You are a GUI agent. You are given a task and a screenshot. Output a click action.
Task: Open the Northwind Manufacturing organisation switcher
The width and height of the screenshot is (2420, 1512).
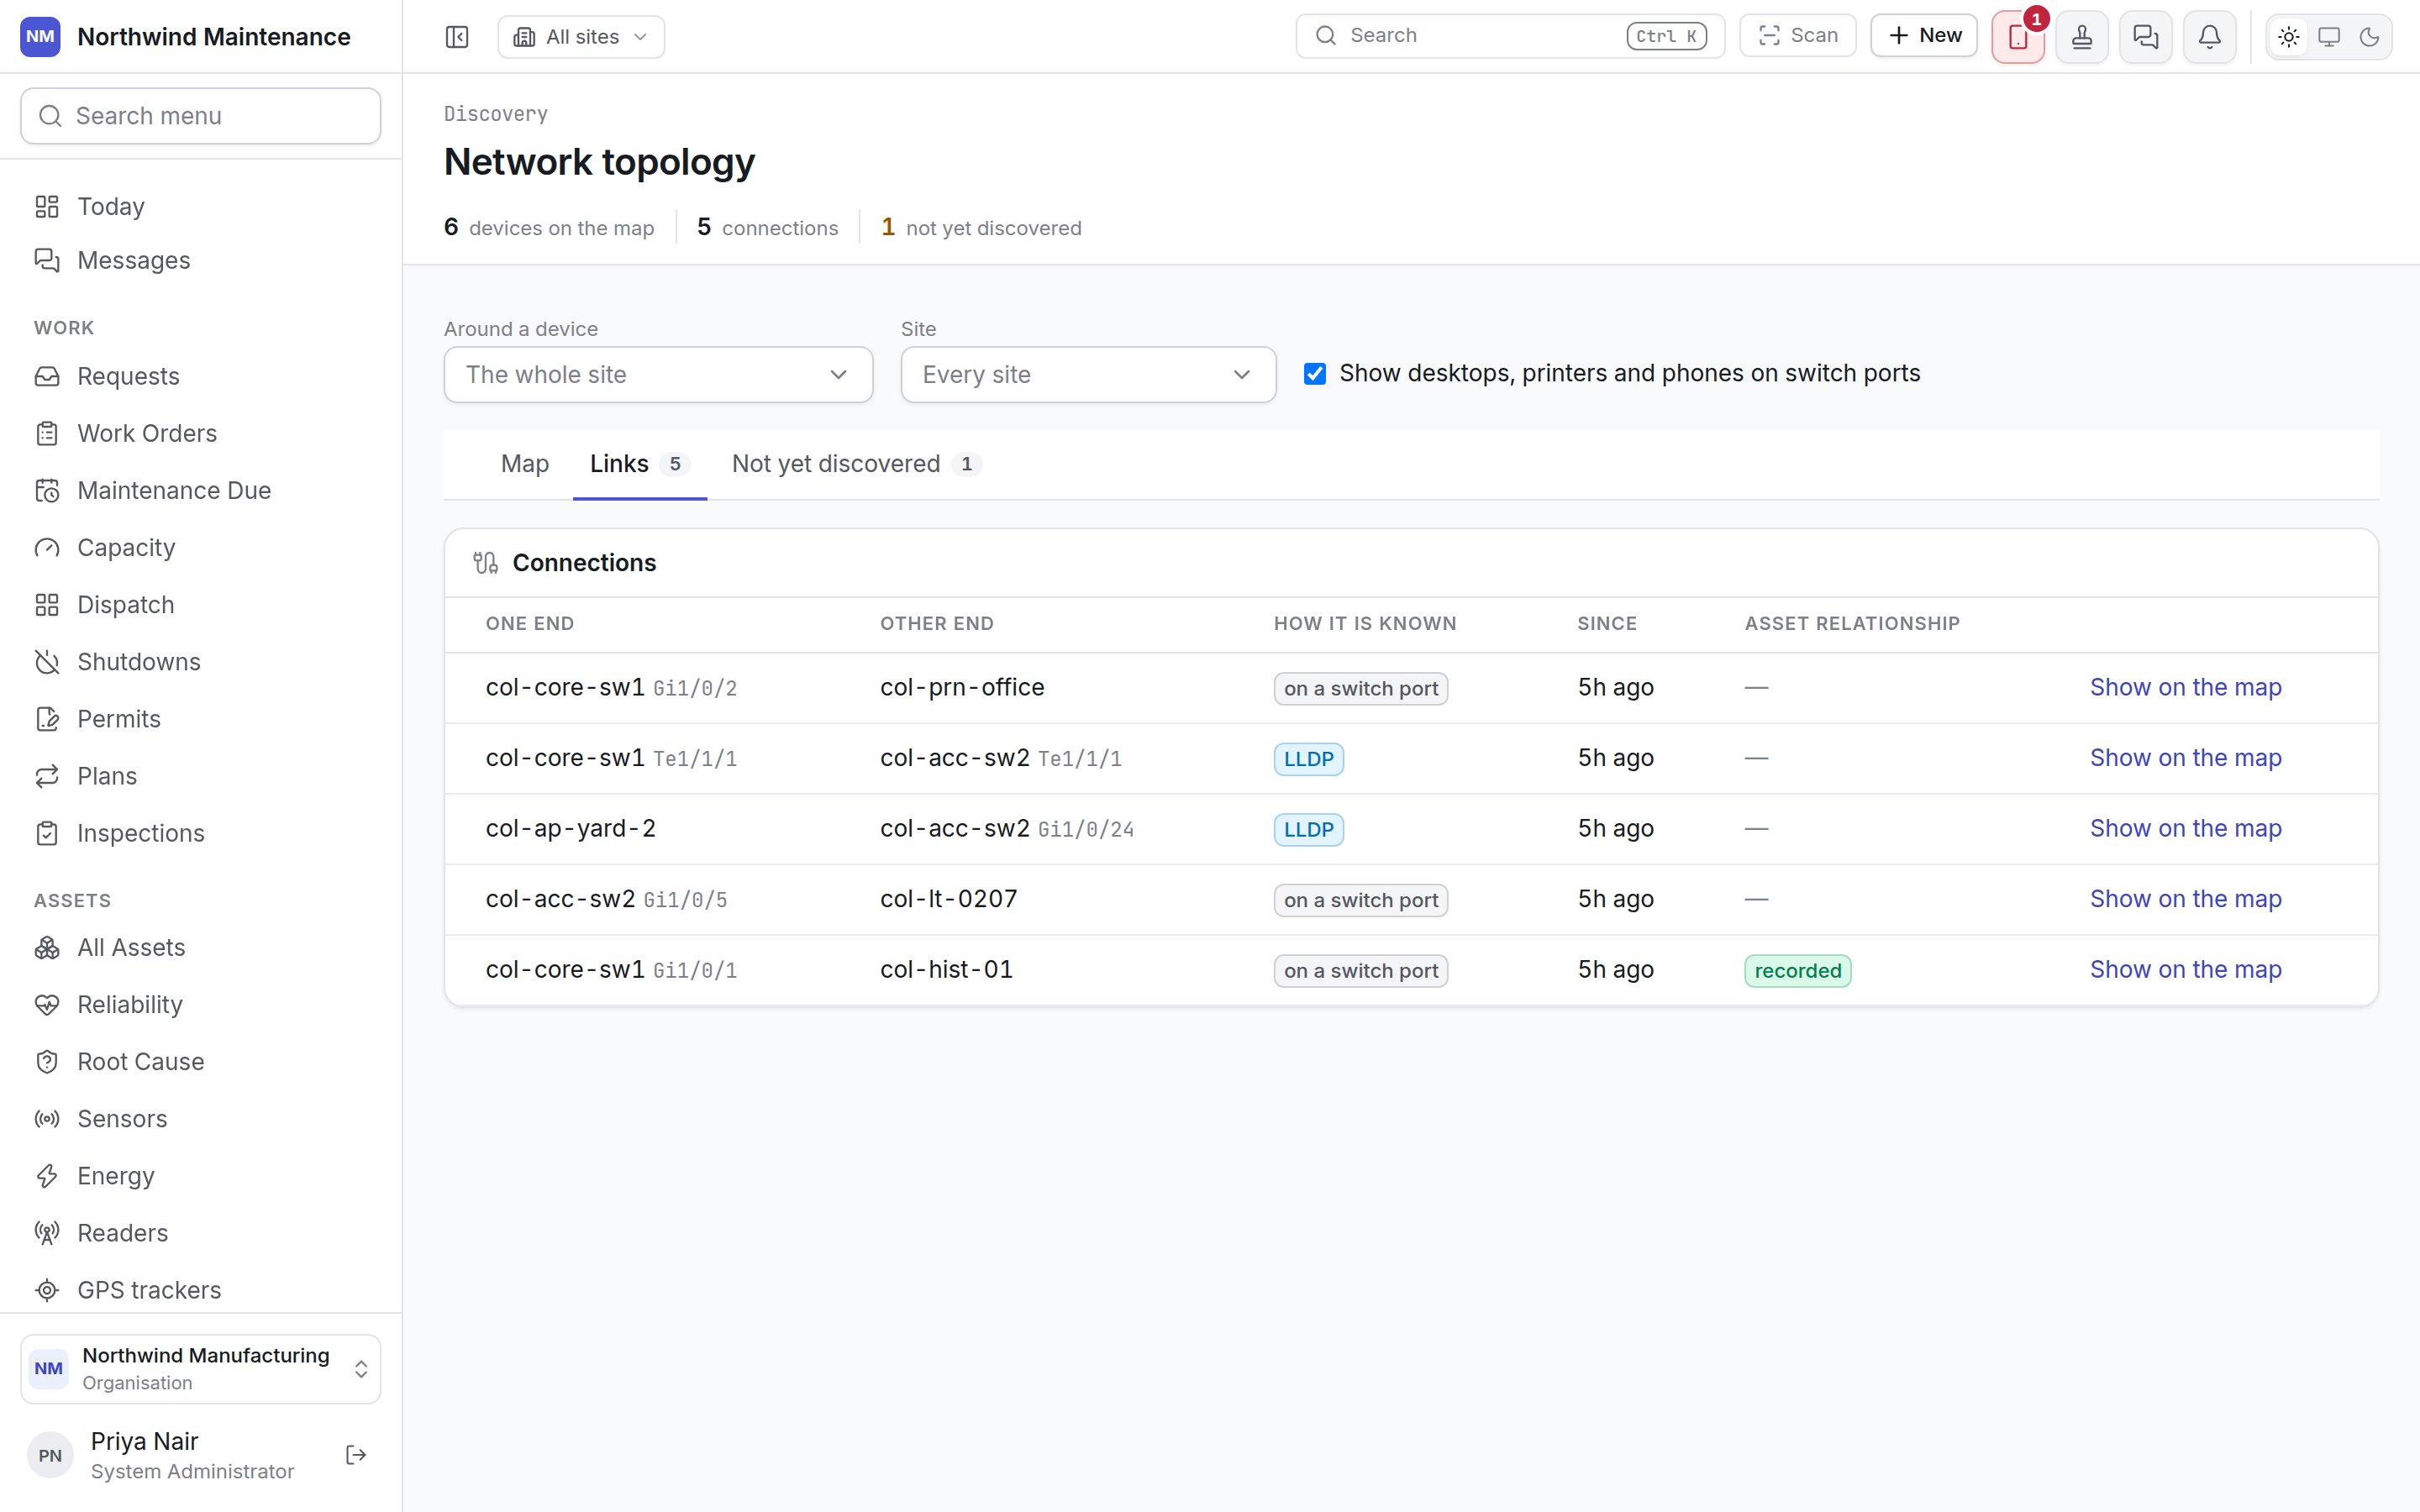pyautogui.click(x=201, y=1369)
